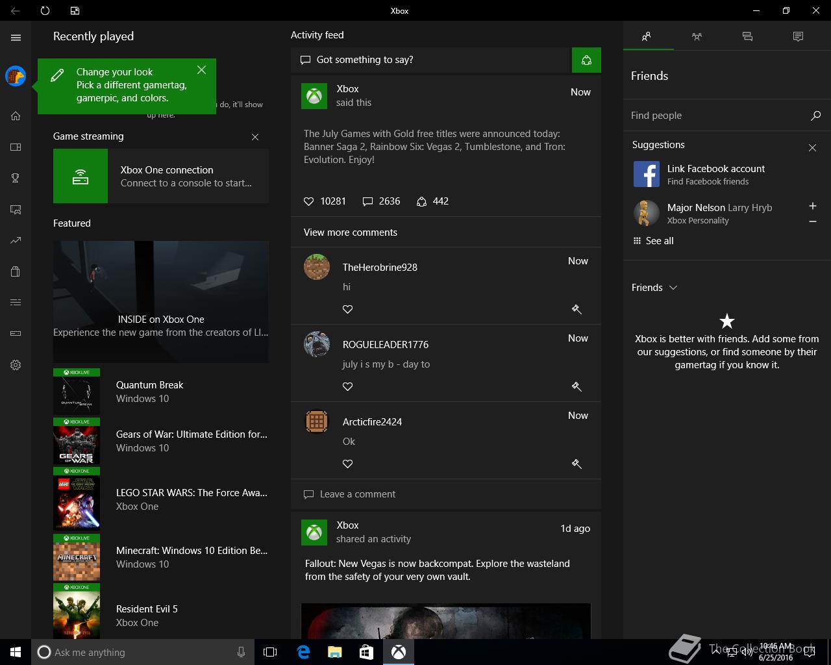This screenshot has height=665, width=831.
Task: Add Major Nelson as friend
Action: [x=812, y=206]
